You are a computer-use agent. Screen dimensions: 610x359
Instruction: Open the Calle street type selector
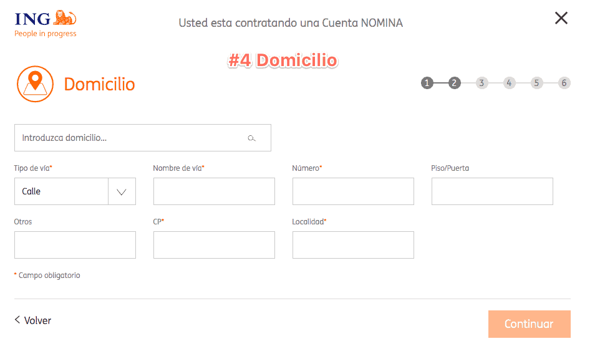[75, 191]
